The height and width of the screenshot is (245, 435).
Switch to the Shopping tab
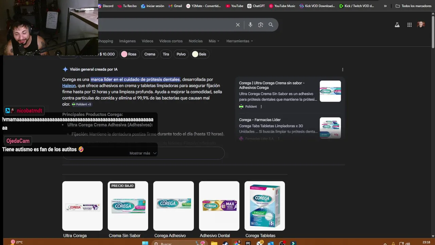105,41
